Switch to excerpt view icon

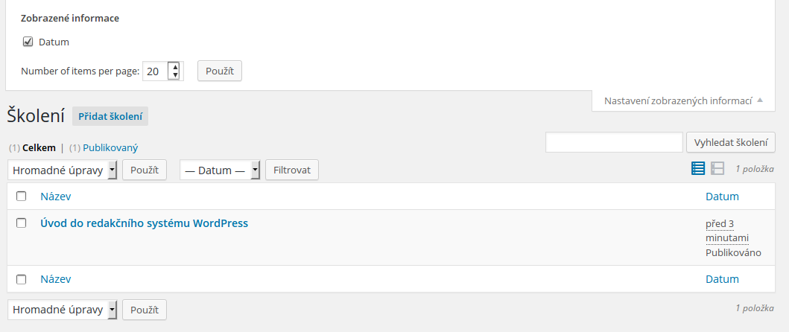pos(717,168)
